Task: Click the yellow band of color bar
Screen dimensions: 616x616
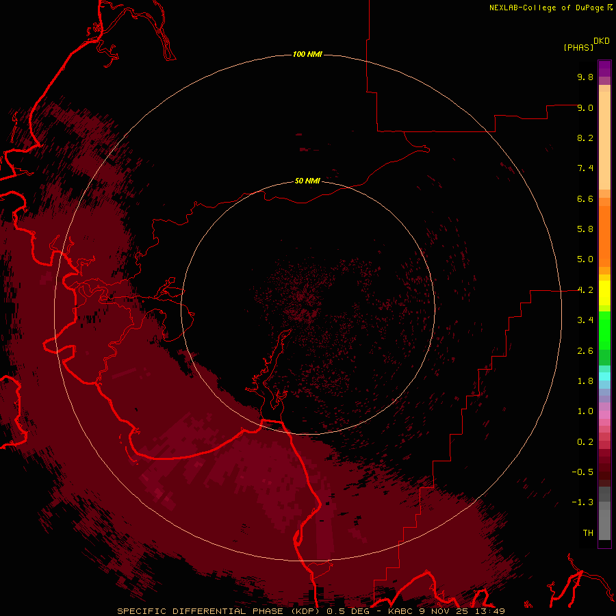Action: (x=604, y=293)
